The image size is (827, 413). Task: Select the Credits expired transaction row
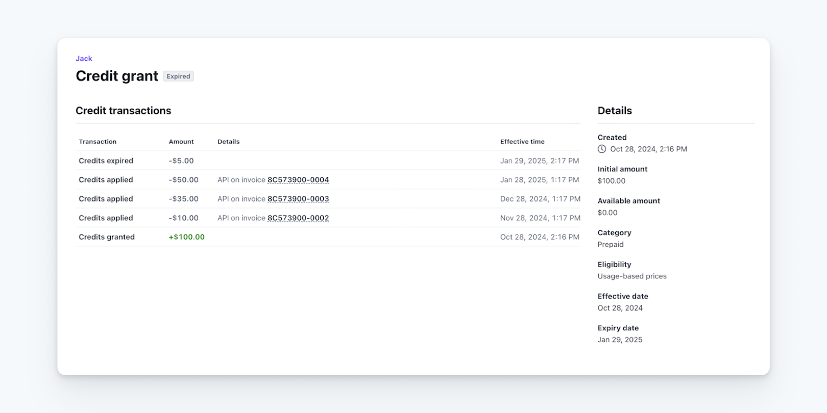pyautogui.click(x=106, y=161)
